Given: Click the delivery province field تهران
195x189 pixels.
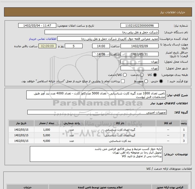Looking at the screenshot, I should coord(139,61).
